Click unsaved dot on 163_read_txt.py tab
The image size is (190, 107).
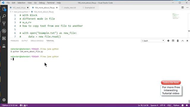click(28, 7)
